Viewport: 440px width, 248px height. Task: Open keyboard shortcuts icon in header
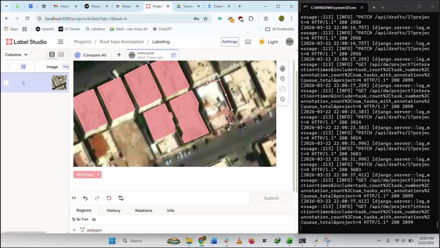(x=248, y=42)
